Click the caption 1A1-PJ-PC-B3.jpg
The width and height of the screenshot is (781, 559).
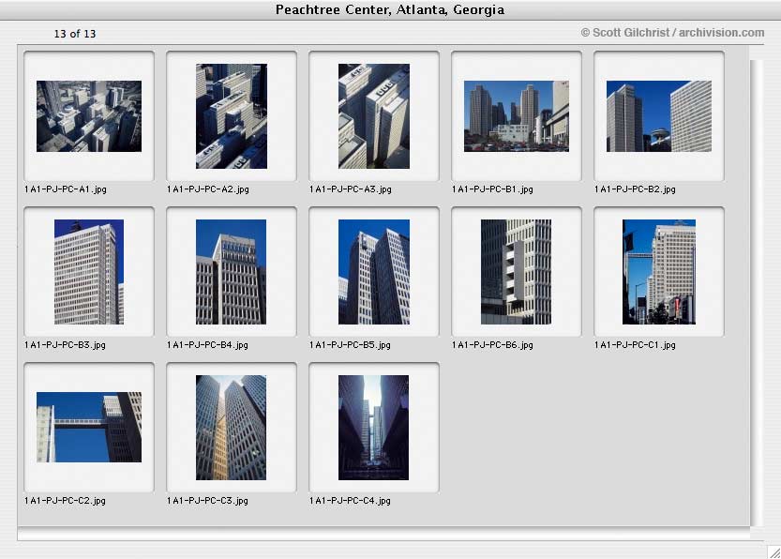[x=65, y=345]
